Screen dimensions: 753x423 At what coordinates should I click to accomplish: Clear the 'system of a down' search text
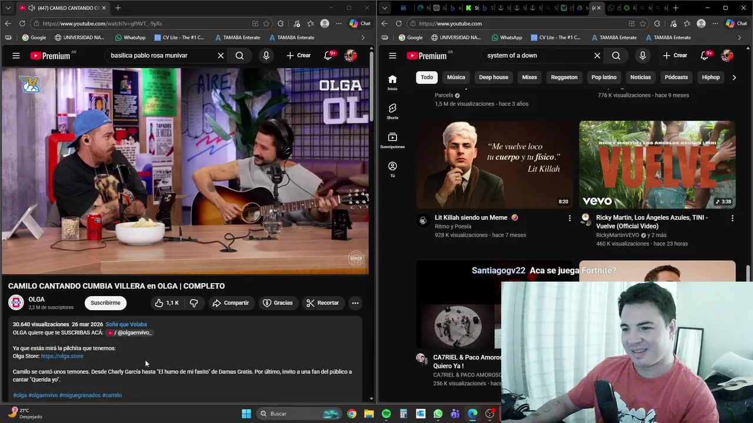tap(597, 55)
